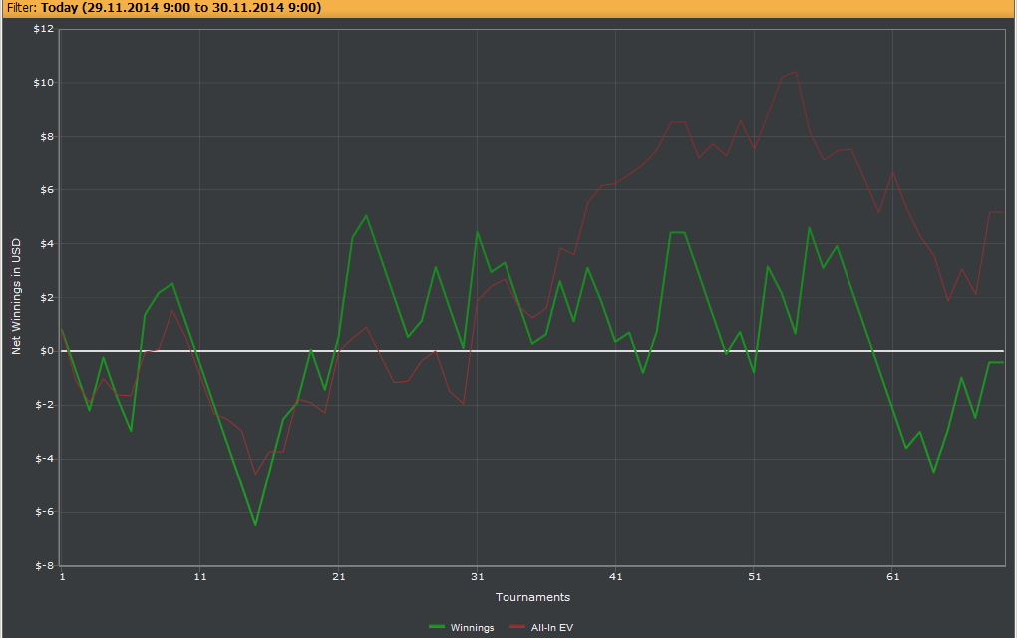Click the highest peak of the green Winnings line
The image size is (1017, 638).
pos(366,215)
